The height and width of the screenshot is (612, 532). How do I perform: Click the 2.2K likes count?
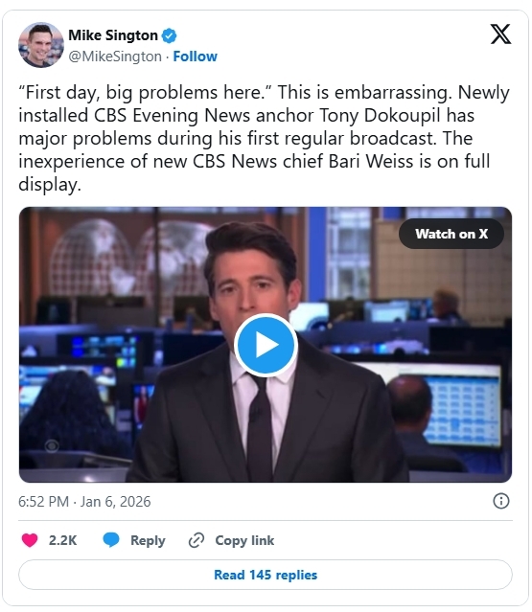(x=62, y=540)
